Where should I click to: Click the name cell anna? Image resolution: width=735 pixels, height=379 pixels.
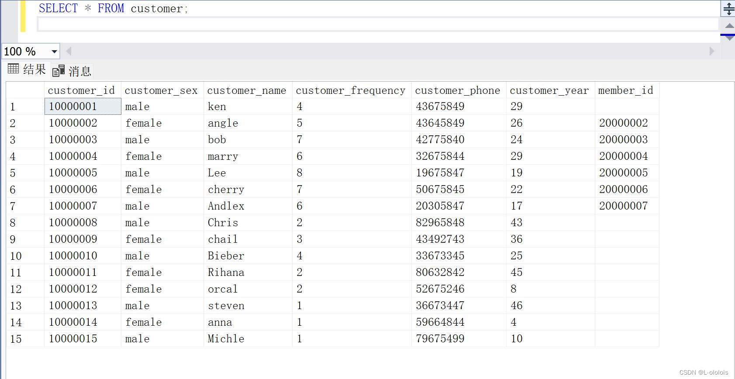point(248,322)
